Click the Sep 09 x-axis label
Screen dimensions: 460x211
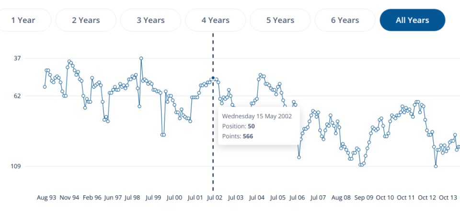[364, 198]
